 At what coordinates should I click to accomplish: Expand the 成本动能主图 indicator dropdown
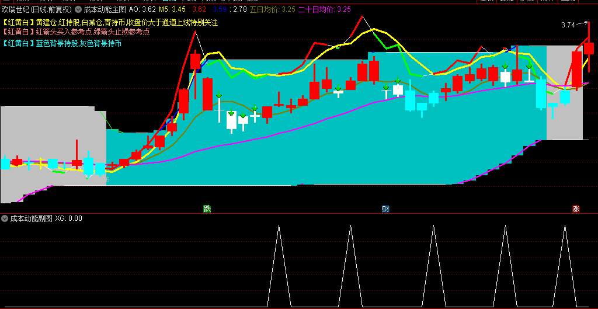tap(78, 9)
